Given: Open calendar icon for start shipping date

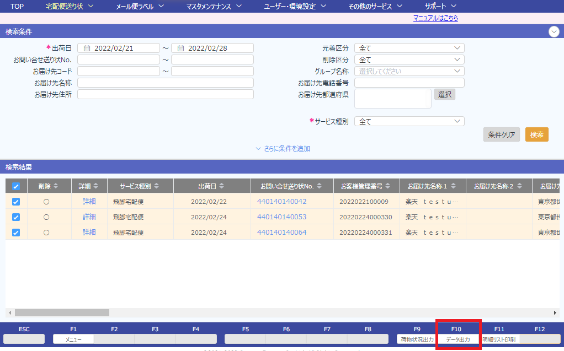Looking at the screenshot, I should tap(87, 48).
